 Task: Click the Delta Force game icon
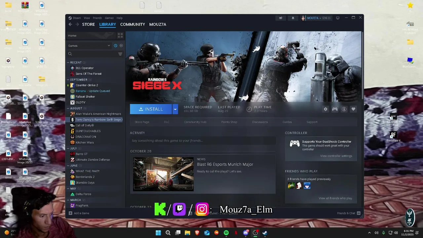pyautogui.click(x=72, y=194)
